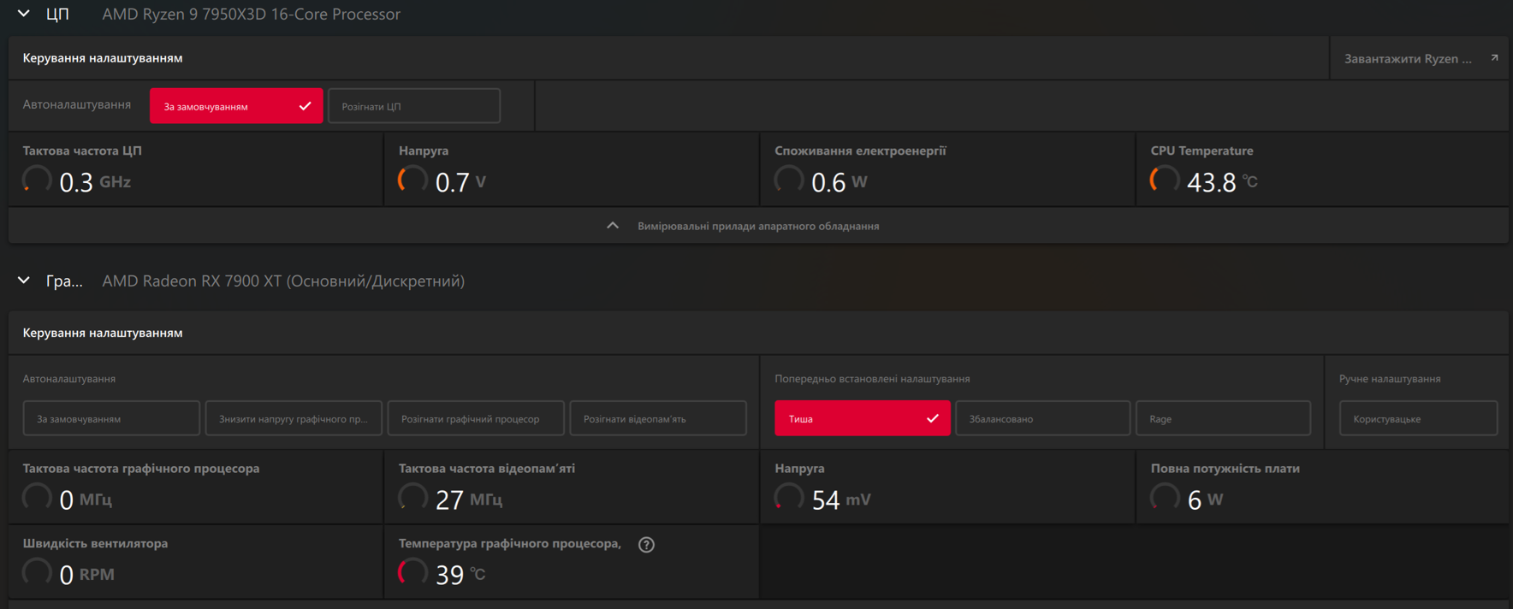Image resolution: width=1513 pixels, height=609 pixels.
Task: Click the CPU Керування налаштуванням header
Action: click(x=103, y=58)
